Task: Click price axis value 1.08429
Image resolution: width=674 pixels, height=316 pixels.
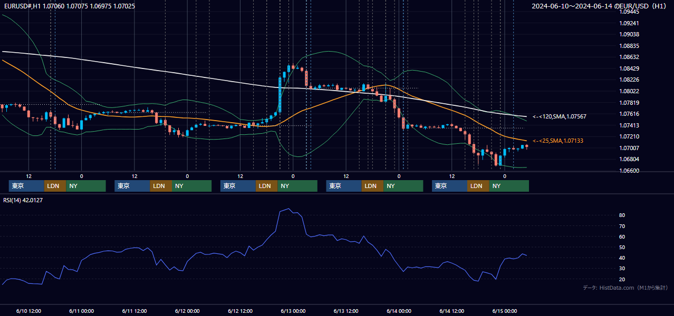Action: pos(630,68)
